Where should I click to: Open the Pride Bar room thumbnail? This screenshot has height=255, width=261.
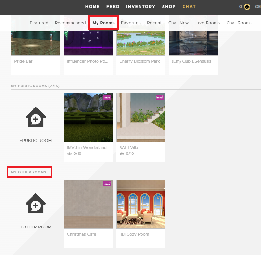pos(36,43)
